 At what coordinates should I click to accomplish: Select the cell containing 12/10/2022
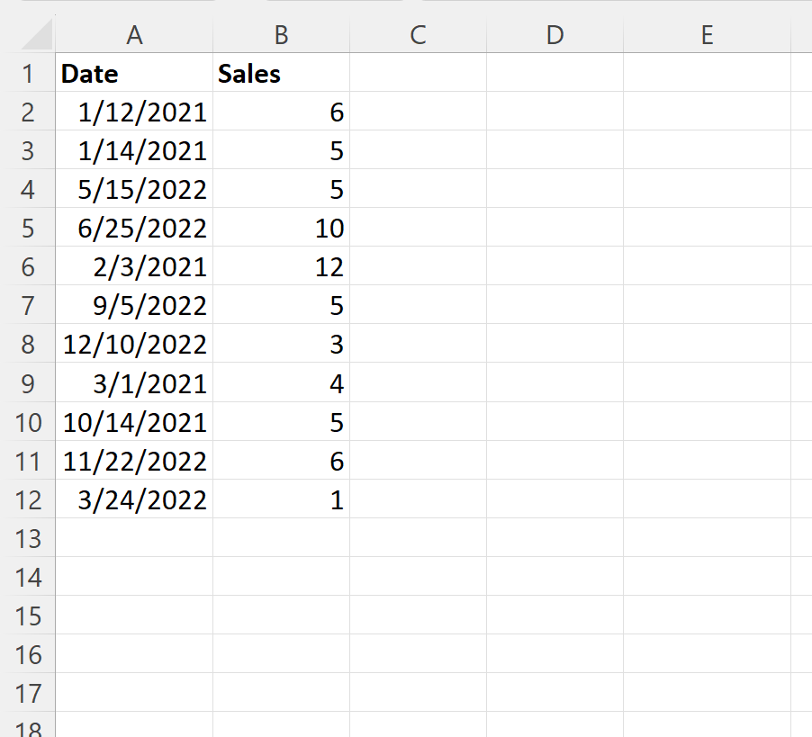pos(134,344)
